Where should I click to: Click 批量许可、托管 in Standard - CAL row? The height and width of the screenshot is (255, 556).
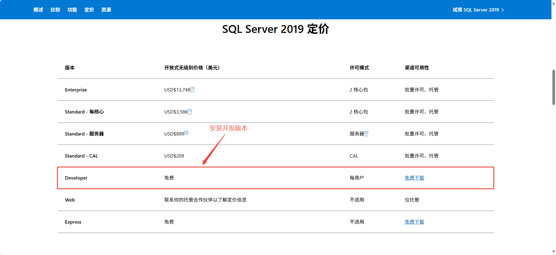422,156
